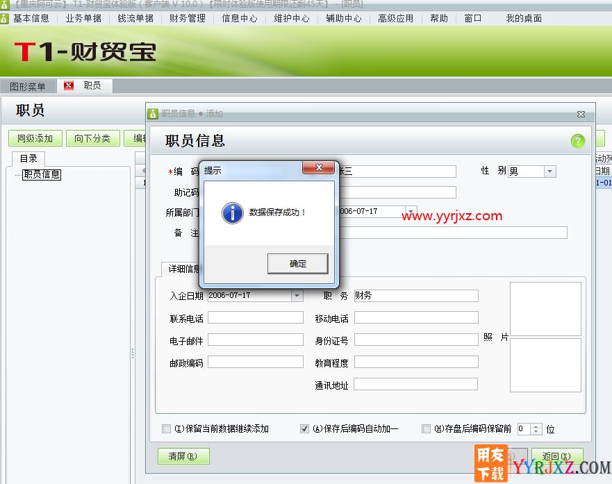Click the lower 照片 photo box
The width and height of the screenshot is (612, 484).
tap(545, 365)
